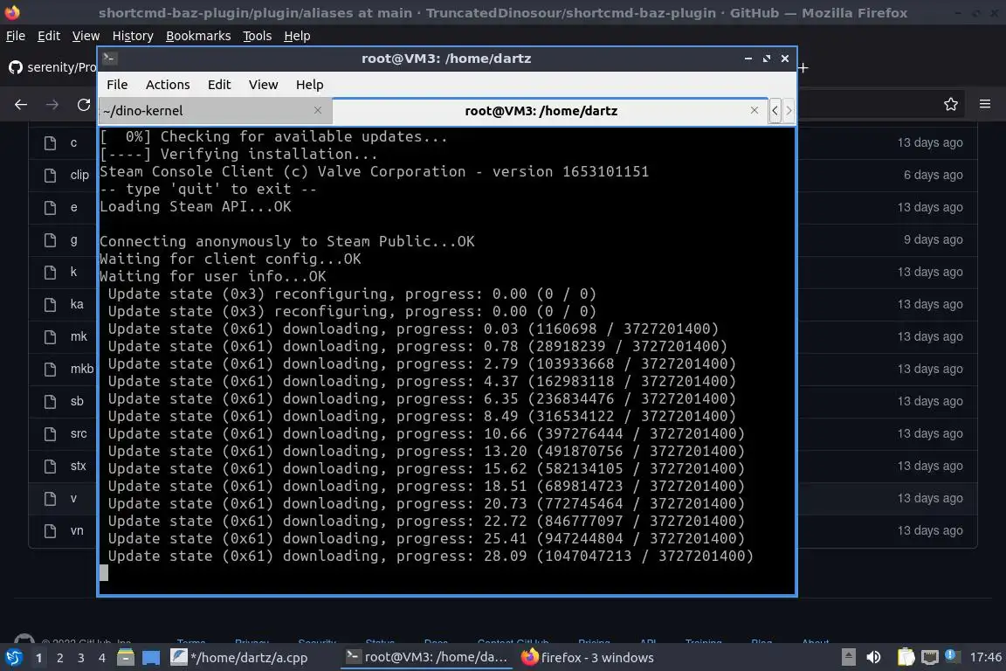Screen dimensions: 1006x671
Task: Open 'vn' file in GitHub list
Action: pyautogui.click(x=77, y=530)
